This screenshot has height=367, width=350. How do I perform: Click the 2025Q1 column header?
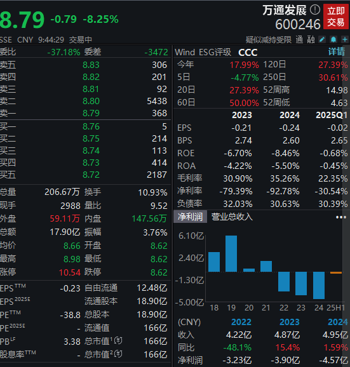[332, 115]
